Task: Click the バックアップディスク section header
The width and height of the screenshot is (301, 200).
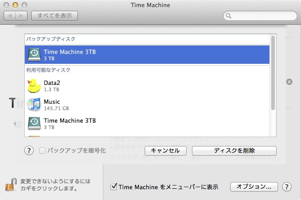Action: 50,39
